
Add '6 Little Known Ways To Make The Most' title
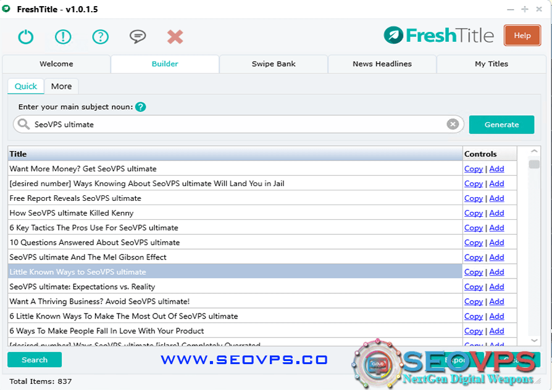tap(496, 317)
